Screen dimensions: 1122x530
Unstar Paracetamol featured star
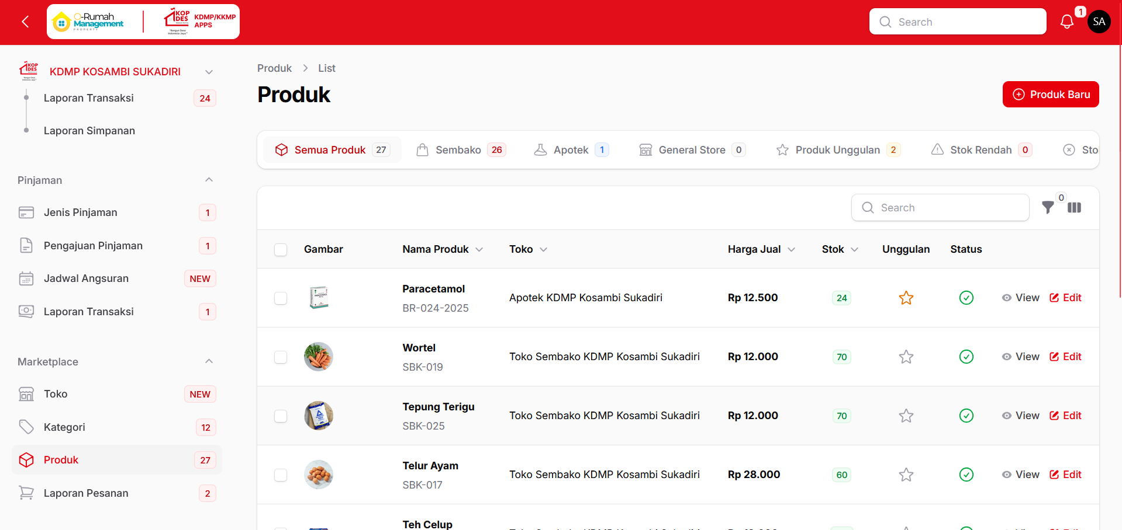point(906,298)
